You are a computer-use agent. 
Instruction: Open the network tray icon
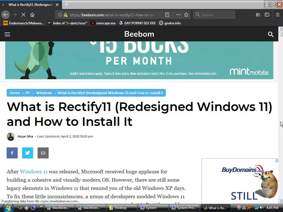click(x=256, y=208)
